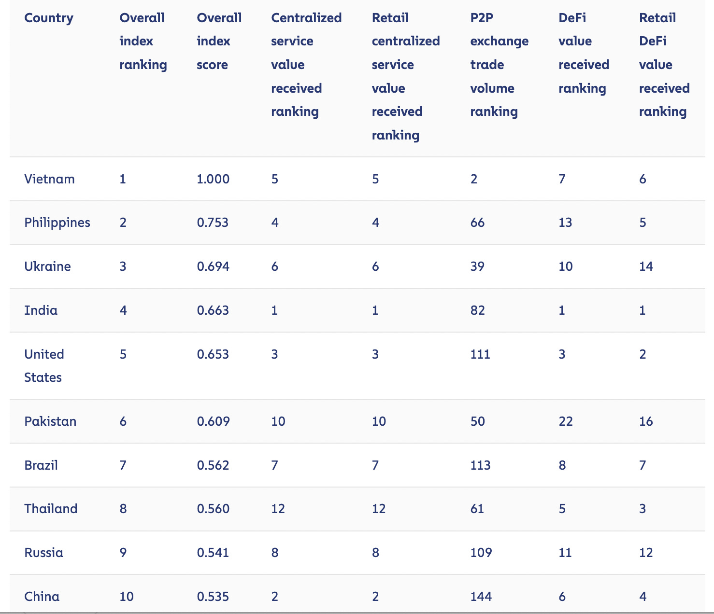
Task: Click Russia's index score 0.541
Action: click(213, 553)
